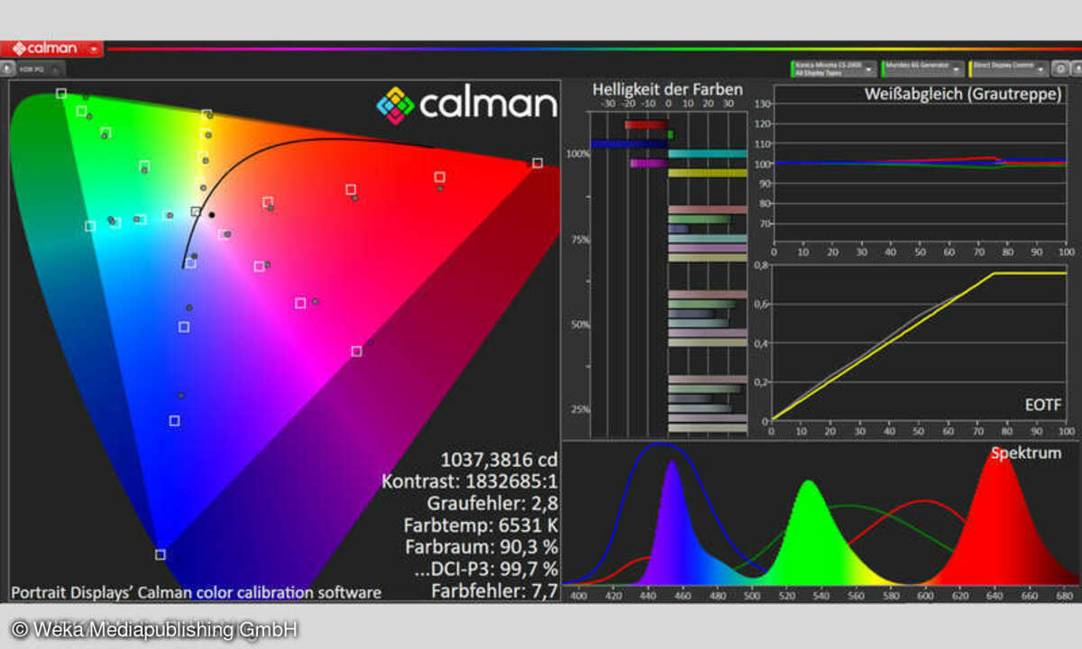
Task: Click the settings button right of Direct Display Control
Action: 1060,69
